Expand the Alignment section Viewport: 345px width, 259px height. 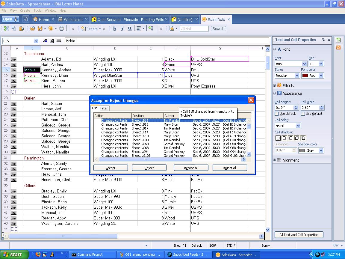pos(274,160)
